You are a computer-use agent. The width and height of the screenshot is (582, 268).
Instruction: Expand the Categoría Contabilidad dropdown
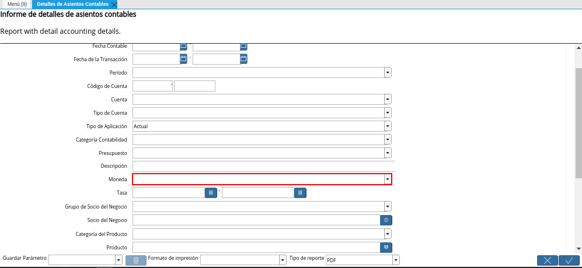click(388, 139)
